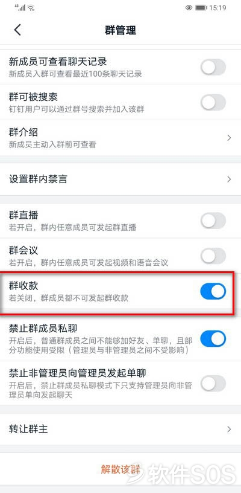Tap the 转让群主 text
This screenshot has width=241, height=493.
(28, 429)
